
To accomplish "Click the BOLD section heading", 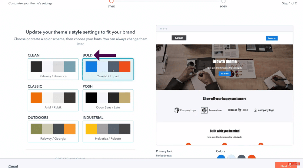I will (x=88, y=55).
